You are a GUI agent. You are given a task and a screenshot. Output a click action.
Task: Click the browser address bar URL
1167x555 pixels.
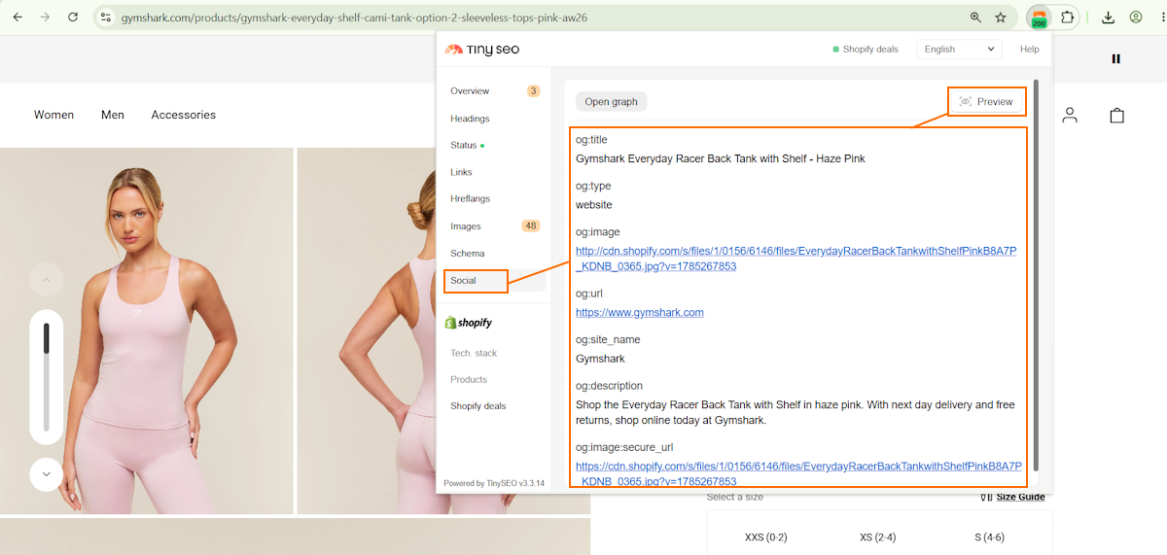point(354,17)
